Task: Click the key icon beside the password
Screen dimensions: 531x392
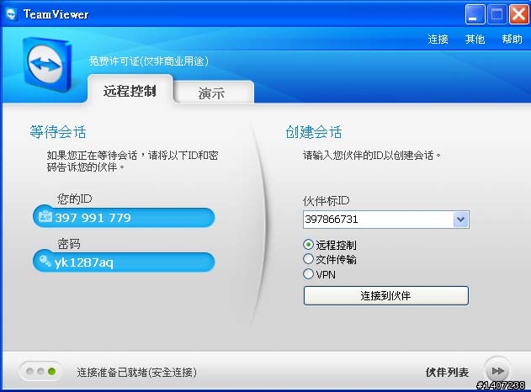Action: (x=45, y=261)
